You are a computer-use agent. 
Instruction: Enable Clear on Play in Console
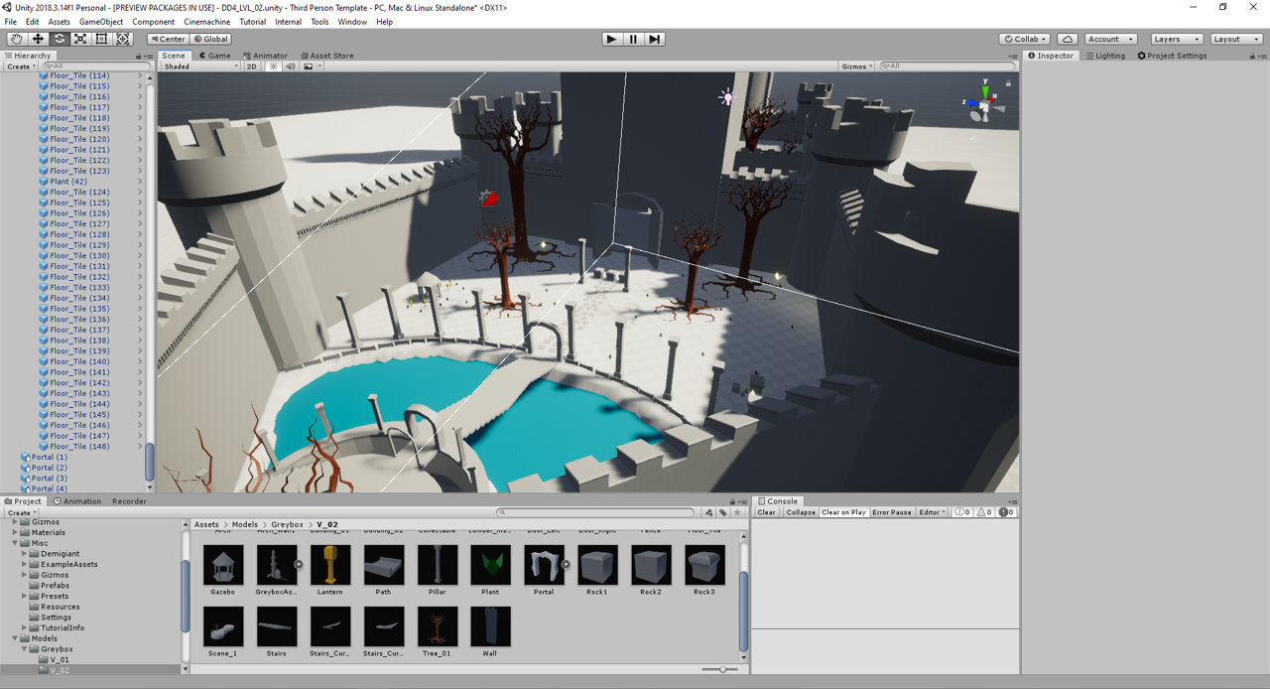(843, 512)
